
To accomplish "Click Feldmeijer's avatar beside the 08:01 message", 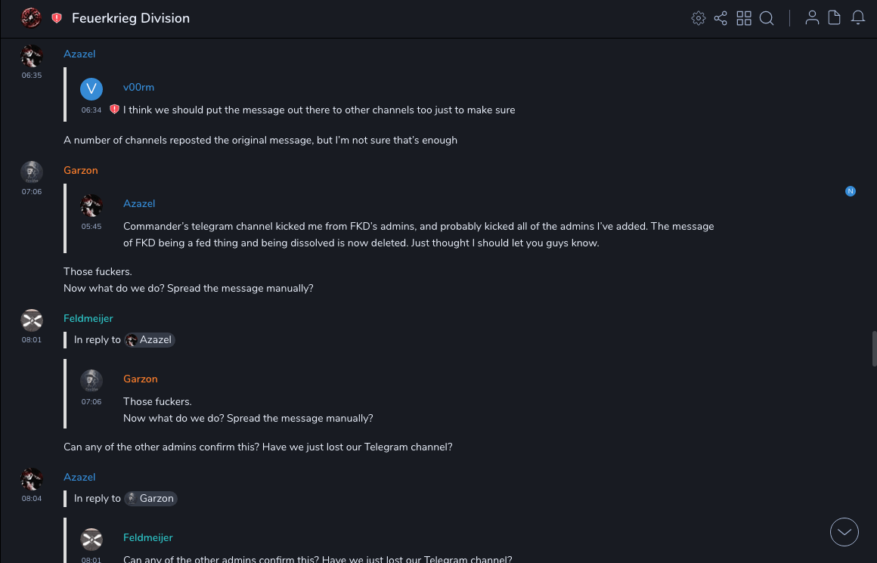I will pos(31,320).
